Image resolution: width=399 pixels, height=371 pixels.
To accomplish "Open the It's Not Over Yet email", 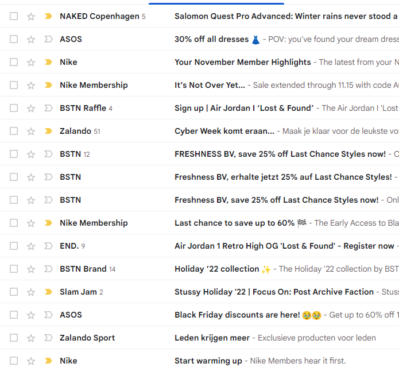I will point(210,85).
